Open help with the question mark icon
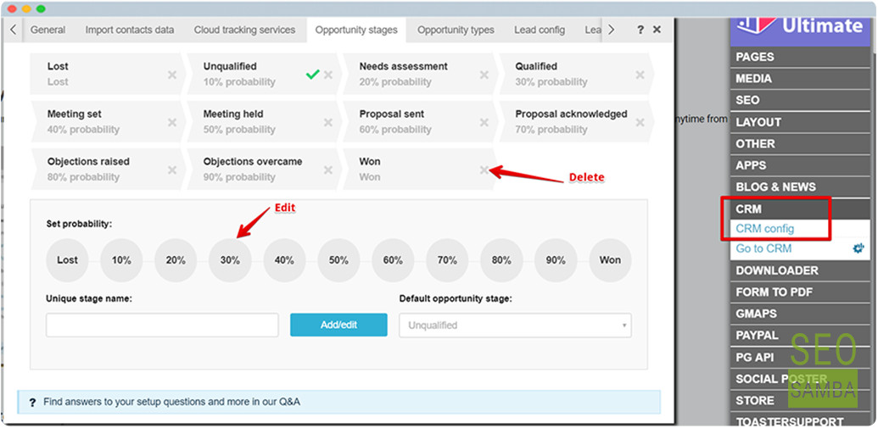This screenshot has width=878, height=434. [640, 31]
